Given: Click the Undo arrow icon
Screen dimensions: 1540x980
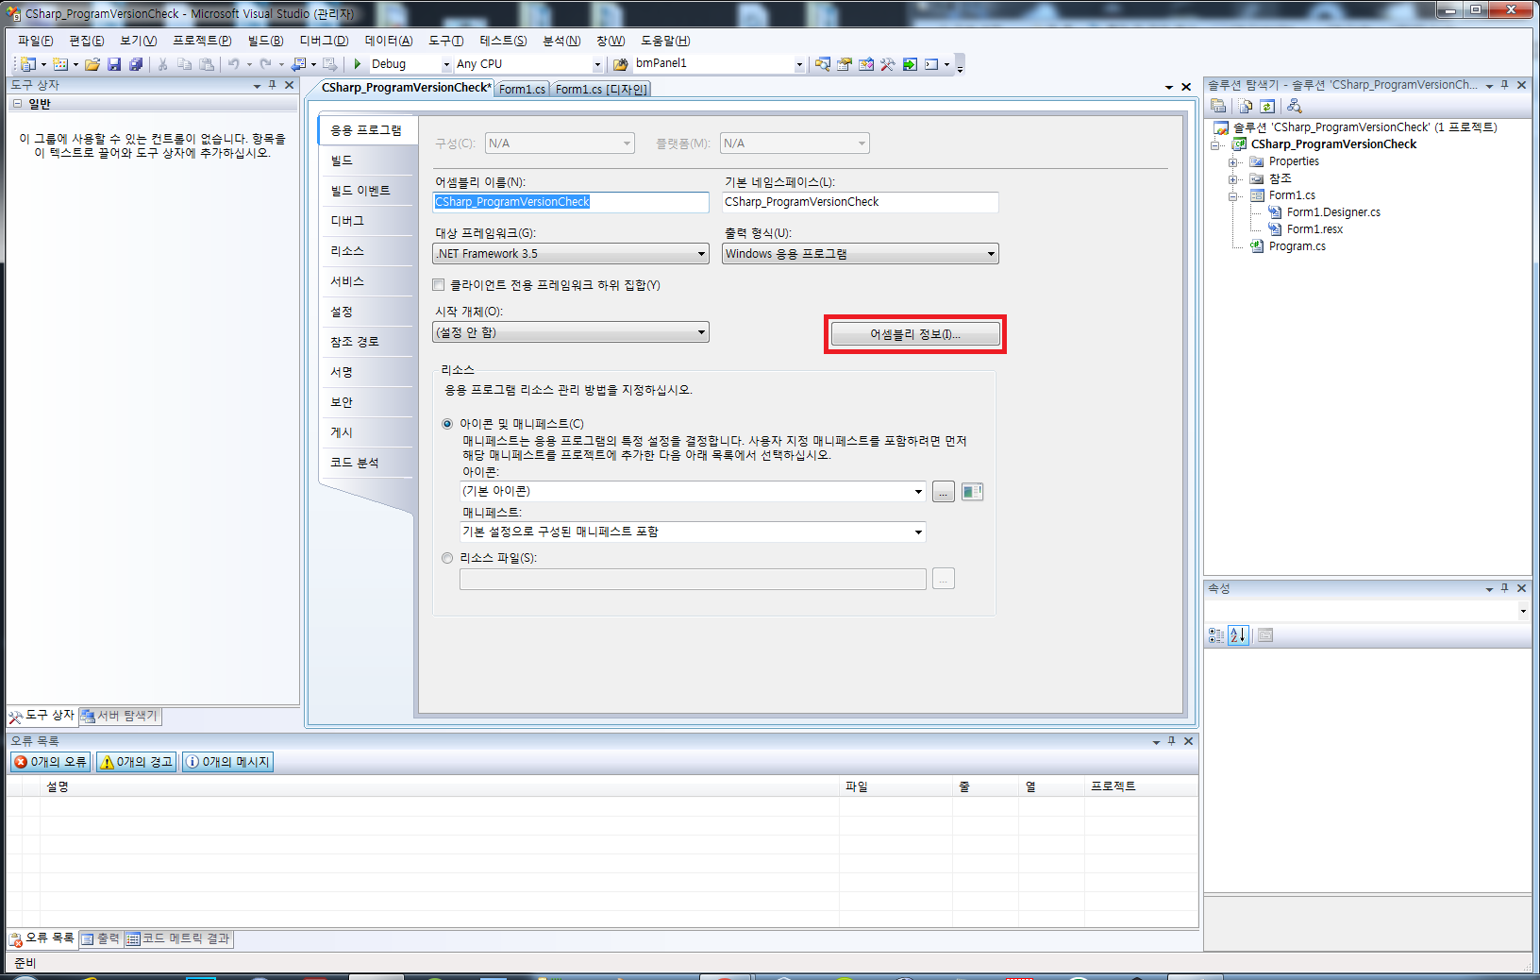Looking at the screenshot, I should click(233, 64).
